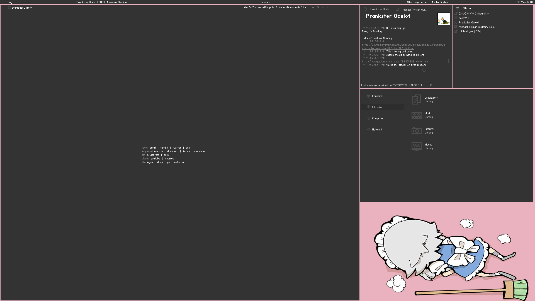Click status icon on Michael chat tab
This screenshot has width=535, height=301.
click(x=397, y=9)
